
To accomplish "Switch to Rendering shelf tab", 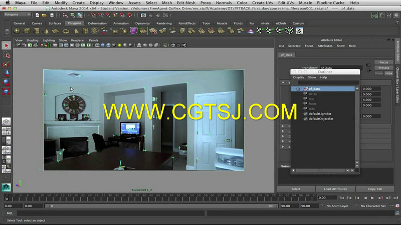I will point(164,23).
